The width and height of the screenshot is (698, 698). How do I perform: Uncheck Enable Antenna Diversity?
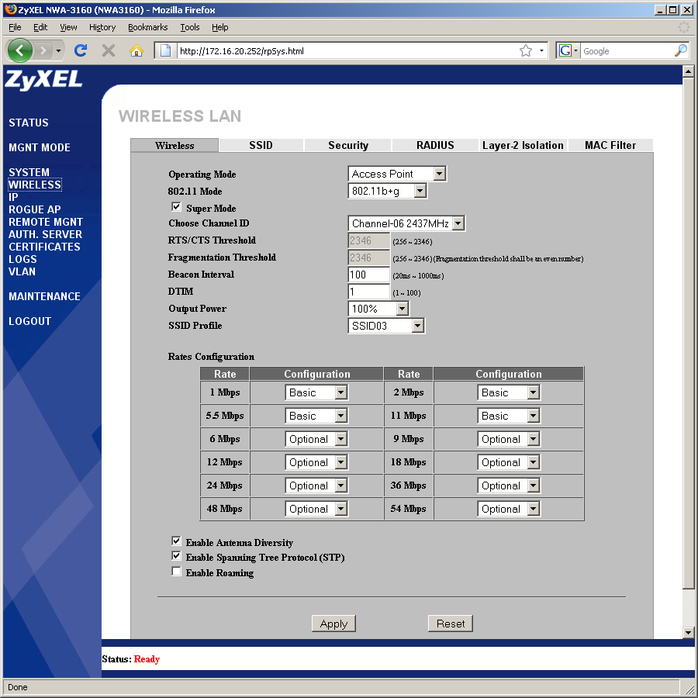[x=176, y=541]
